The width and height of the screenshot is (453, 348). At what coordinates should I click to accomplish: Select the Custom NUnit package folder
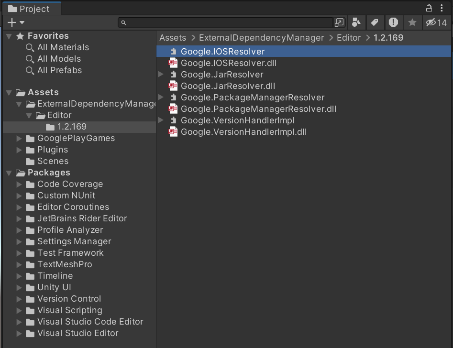coord(66,196)
